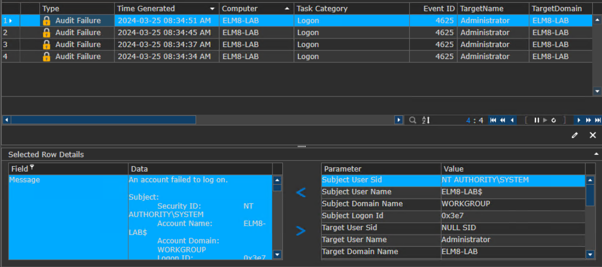The height and width of the screenshot is (267, 602).
Task: Click the event grid vertical scroll down arrow
Action: coord(597,92)
